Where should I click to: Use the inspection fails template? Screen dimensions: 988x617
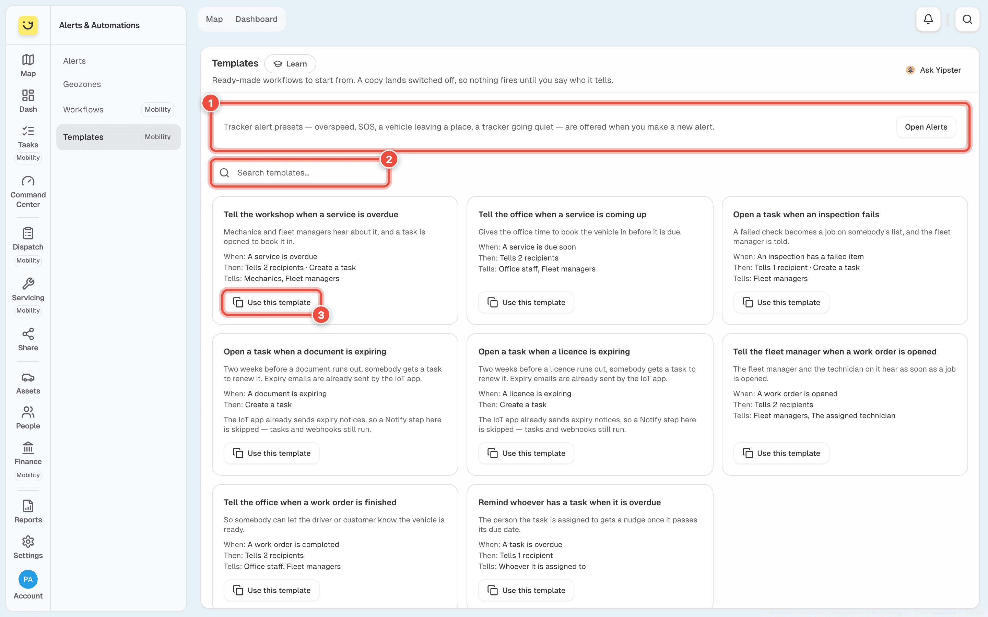coord(780,302)
